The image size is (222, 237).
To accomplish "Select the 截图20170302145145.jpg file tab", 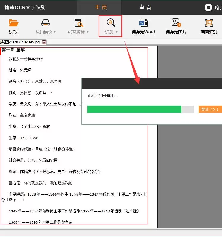I will point(20,42).
